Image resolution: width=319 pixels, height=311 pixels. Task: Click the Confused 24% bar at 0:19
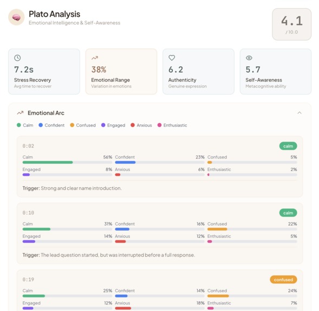(x=252, y=296)
